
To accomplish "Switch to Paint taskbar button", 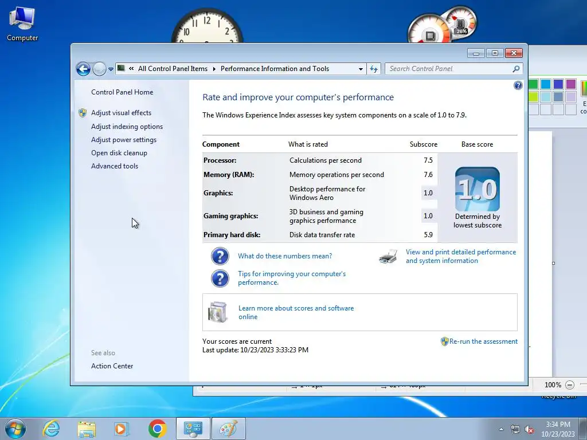I will point(228,429).
